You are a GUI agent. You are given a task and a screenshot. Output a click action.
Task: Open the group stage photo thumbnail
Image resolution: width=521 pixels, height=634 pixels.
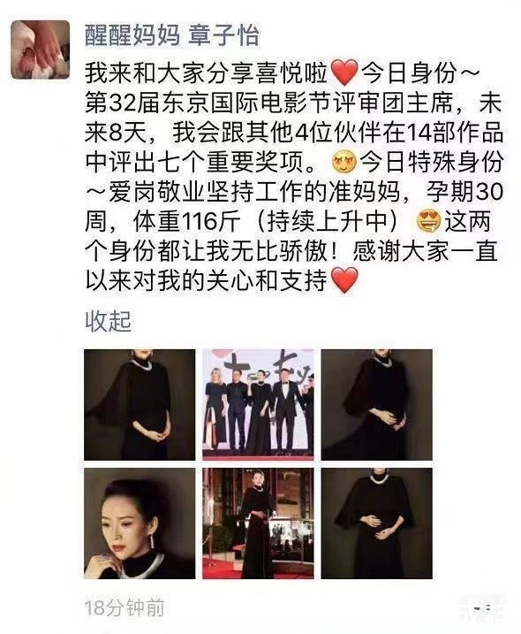click(258, 405)
